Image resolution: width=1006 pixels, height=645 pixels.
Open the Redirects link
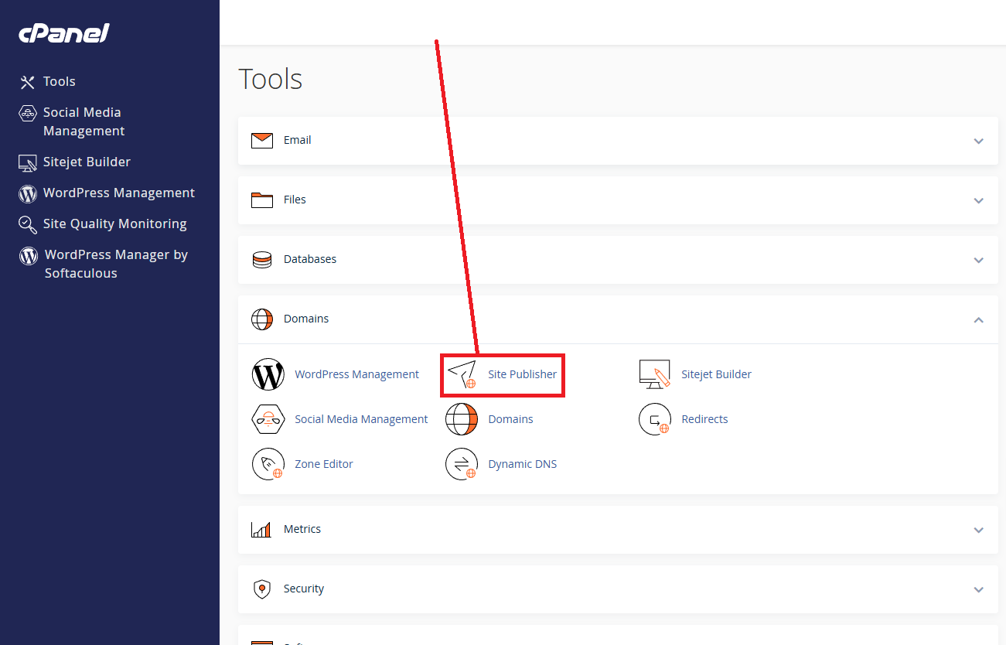tap(705, 419)
